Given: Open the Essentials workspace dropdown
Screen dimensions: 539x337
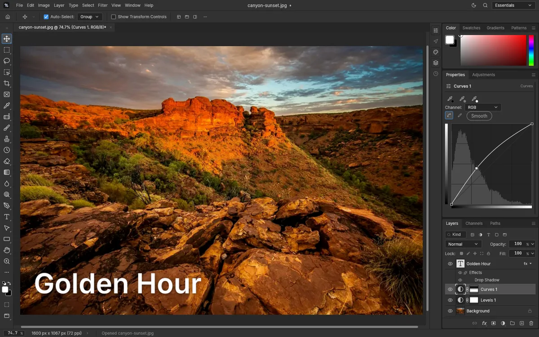Looking at the screenshot, I should [512, 5].
